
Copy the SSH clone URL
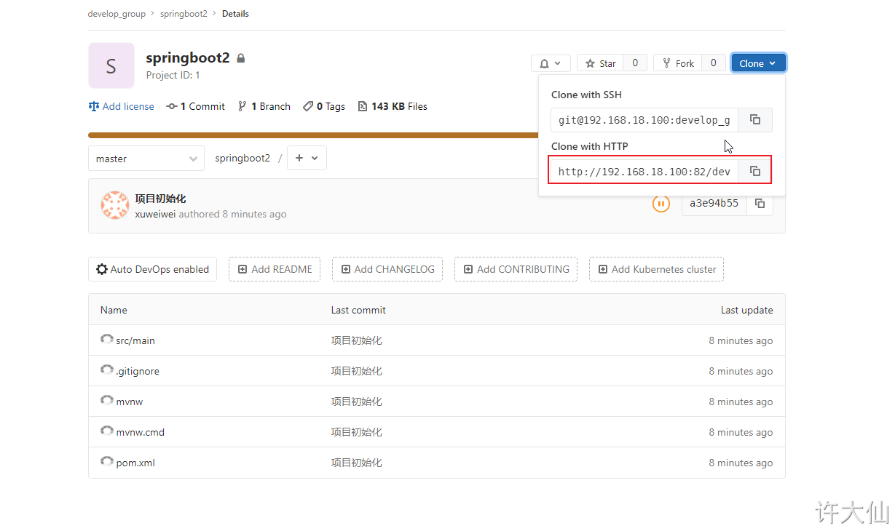pyautogui.click(x=755, y=120)
